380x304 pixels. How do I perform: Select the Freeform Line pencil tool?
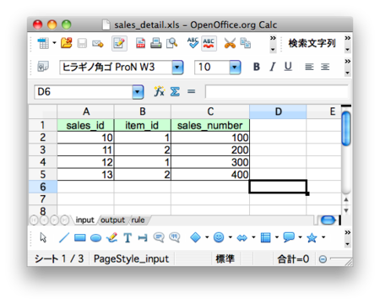click(111, 238)
